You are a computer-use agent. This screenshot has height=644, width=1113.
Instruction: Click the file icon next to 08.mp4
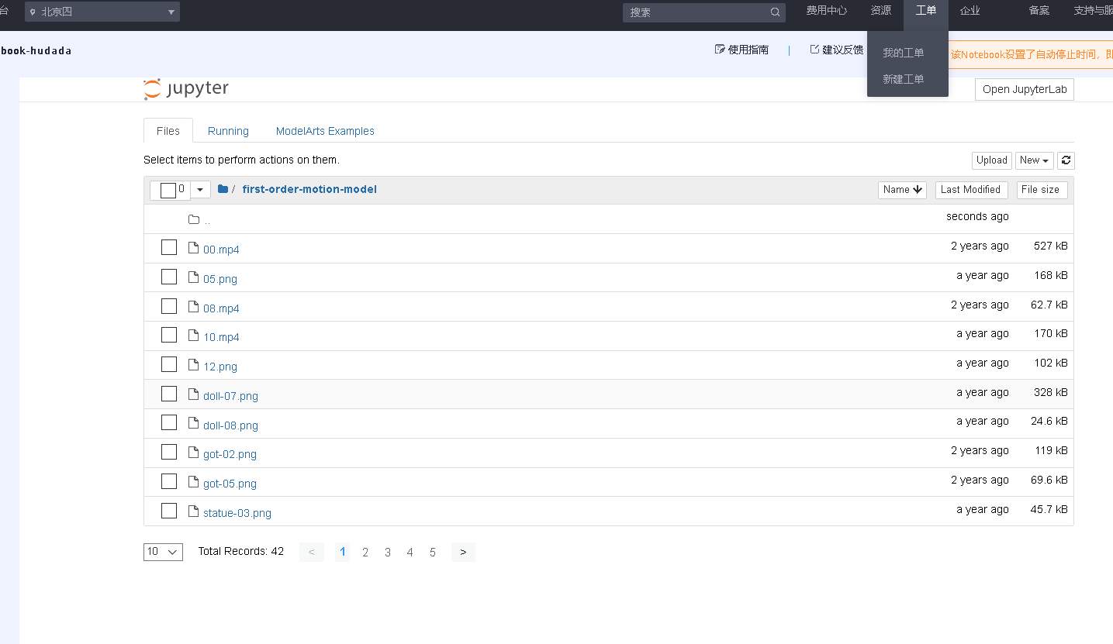coord(194,307)
